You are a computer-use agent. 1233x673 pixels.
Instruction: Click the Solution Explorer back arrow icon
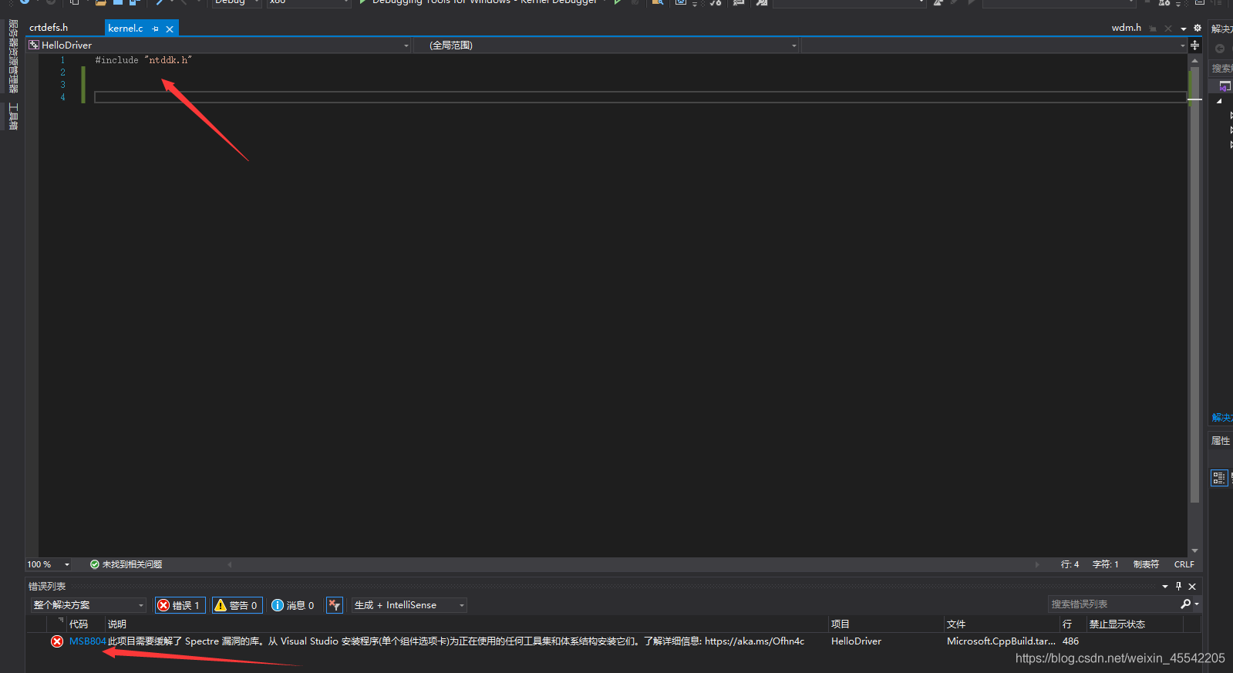coord(1220,49)
